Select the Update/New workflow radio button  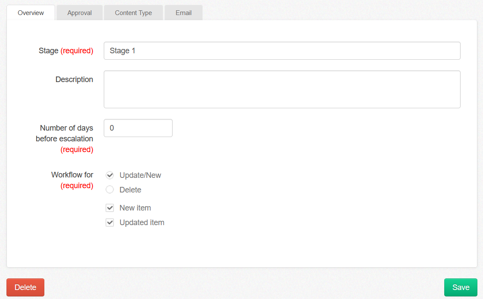coord(109,175)
